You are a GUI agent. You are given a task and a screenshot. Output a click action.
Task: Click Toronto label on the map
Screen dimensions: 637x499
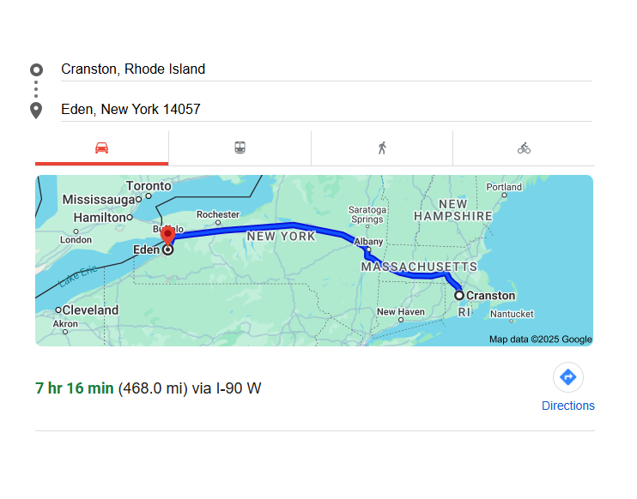pyautogui.click(x=149, y=186)
